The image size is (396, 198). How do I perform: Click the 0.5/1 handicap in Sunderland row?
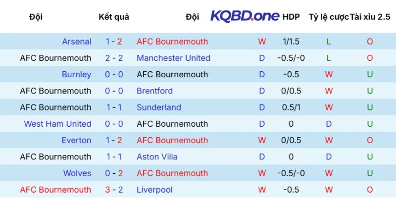tap(291, 107)
